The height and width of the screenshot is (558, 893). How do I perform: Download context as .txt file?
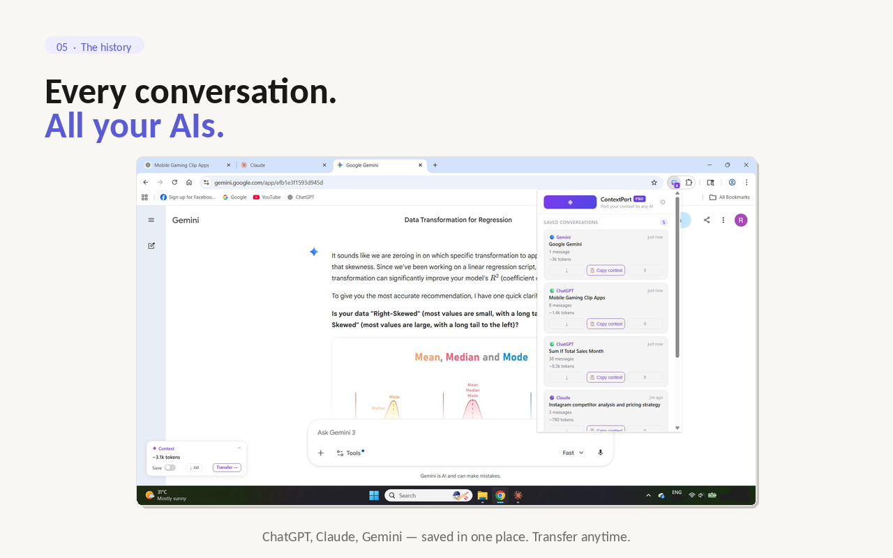[x=195, y=468]
